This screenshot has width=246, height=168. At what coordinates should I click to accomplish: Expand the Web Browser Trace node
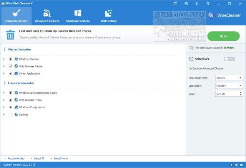coord(4,100)
